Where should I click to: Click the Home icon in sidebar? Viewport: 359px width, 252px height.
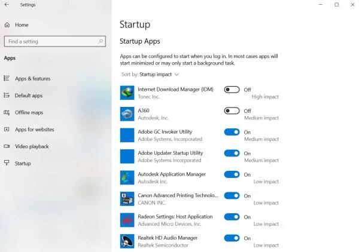(x=7, y=25)
